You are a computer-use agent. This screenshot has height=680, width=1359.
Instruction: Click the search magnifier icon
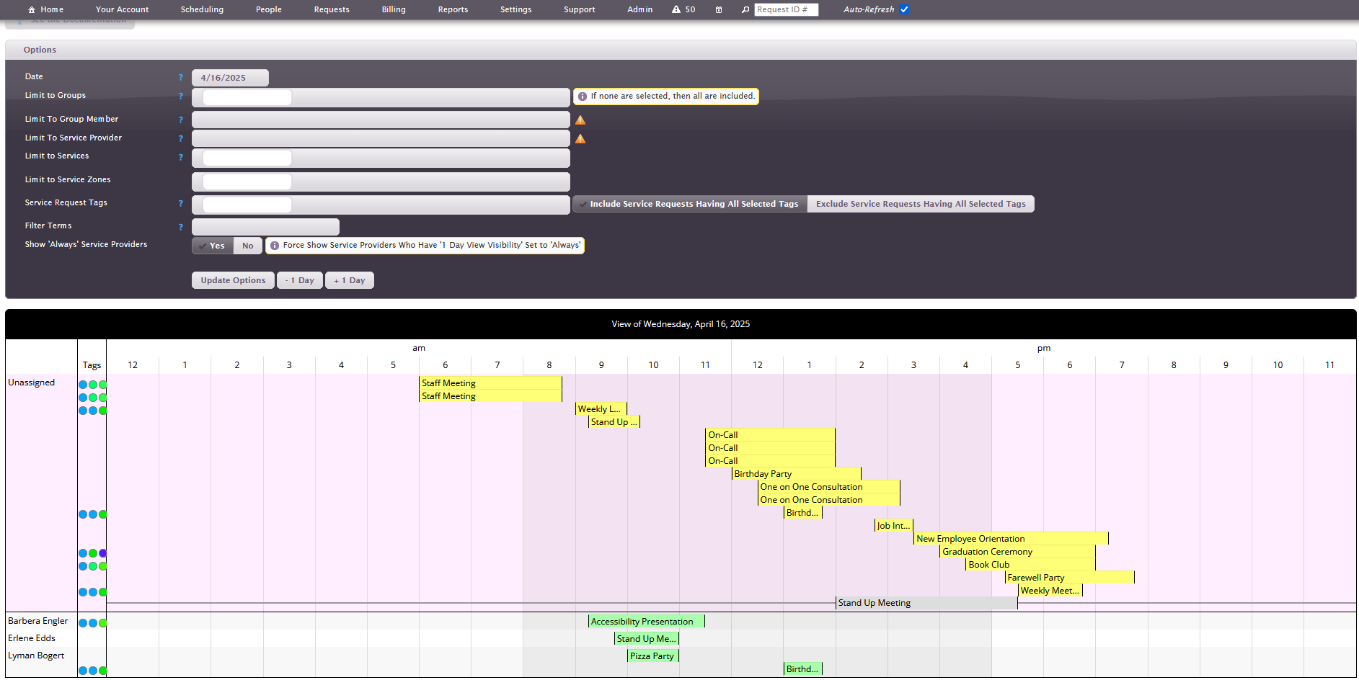coord(745,9)
